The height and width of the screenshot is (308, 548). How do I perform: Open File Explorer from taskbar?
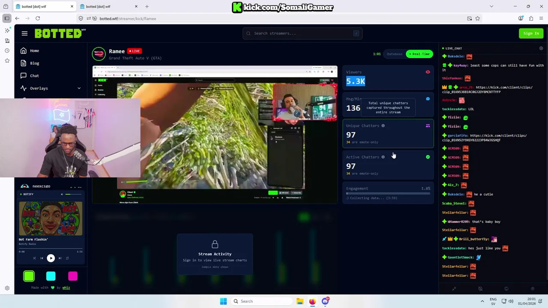[x=300, y=301]
